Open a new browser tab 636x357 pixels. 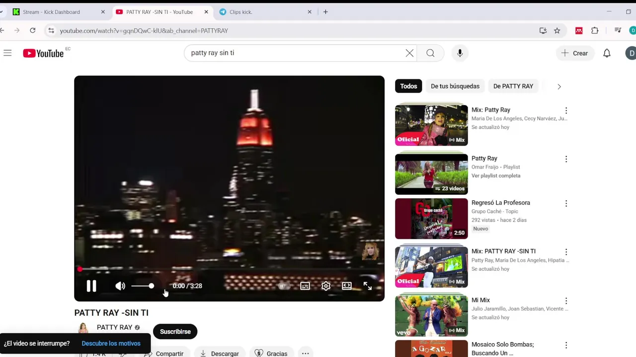(x=325, y=12)
